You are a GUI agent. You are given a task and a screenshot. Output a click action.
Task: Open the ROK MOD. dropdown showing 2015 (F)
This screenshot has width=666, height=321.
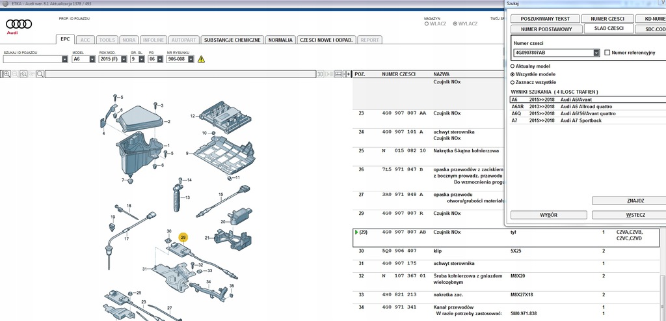124,59
